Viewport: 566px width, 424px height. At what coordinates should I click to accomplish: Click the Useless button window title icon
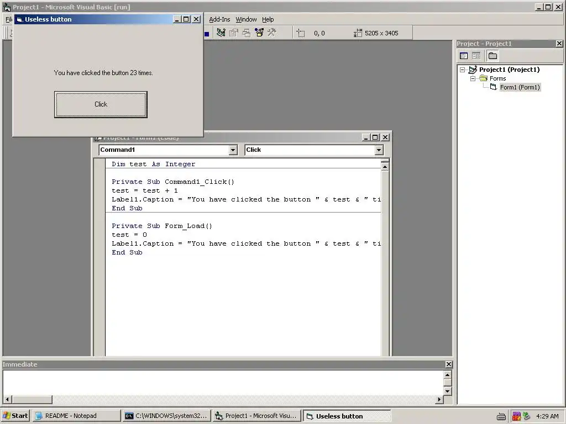click(20, 19)
